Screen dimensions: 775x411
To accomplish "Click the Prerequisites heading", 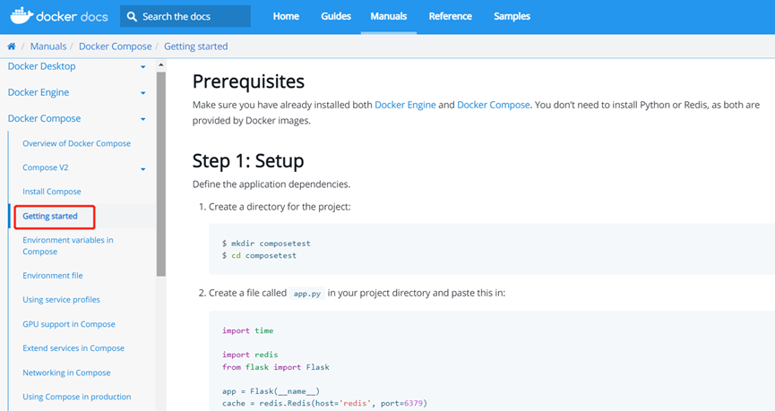I will point(248,81).
